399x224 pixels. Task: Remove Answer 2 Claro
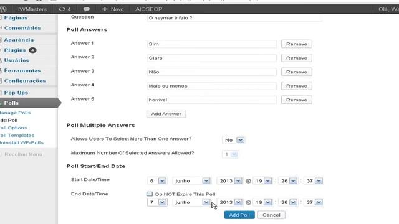point(297,58)
